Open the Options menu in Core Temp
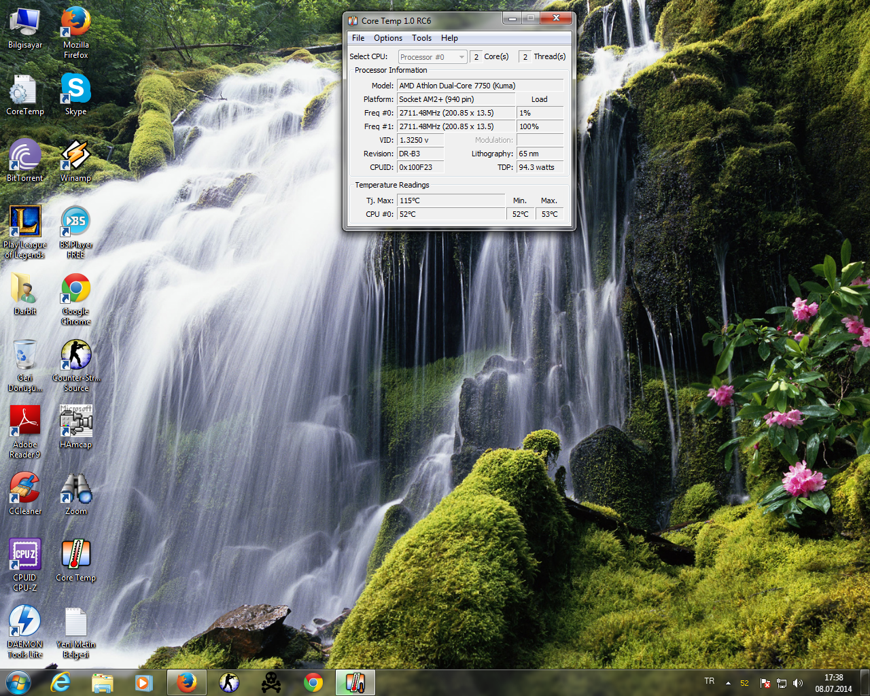Viewport: 870px width, 696px height. (x=388, y=38)
